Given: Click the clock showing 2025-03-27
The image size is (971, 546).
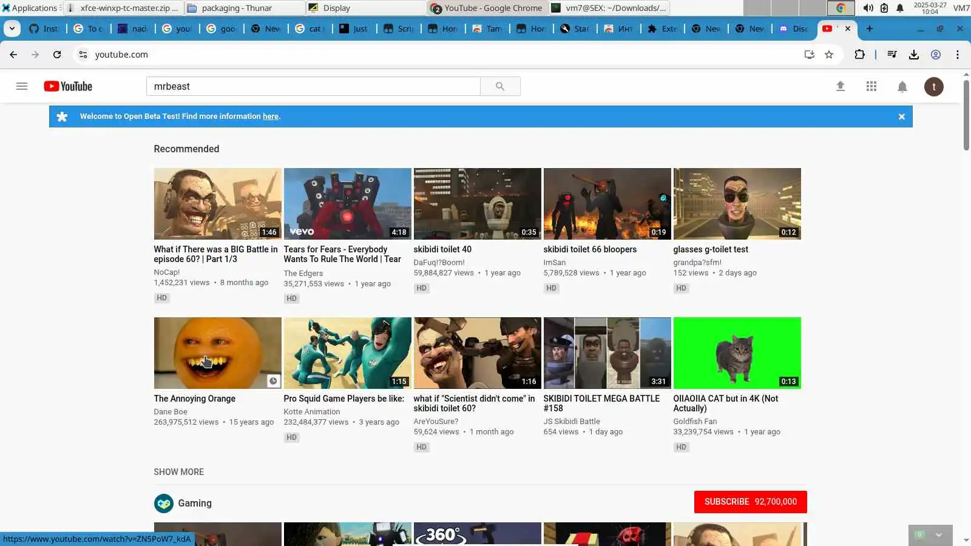Looking at the screenshot, I should coord(930,8).
